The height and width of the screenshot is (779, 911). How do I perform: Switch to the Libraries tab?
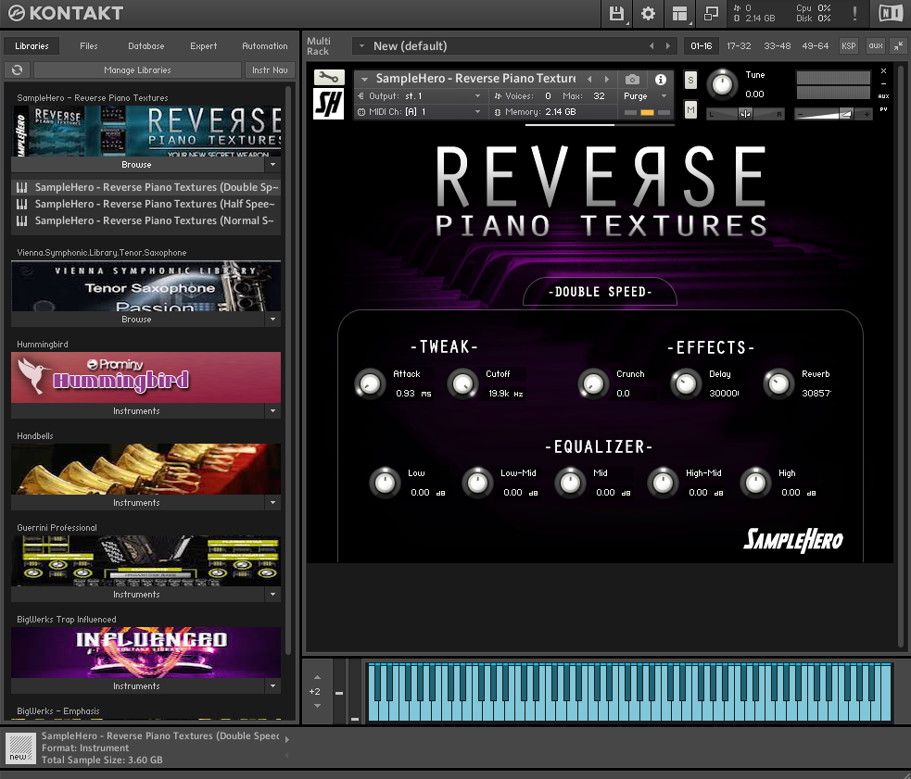point(32,46)
